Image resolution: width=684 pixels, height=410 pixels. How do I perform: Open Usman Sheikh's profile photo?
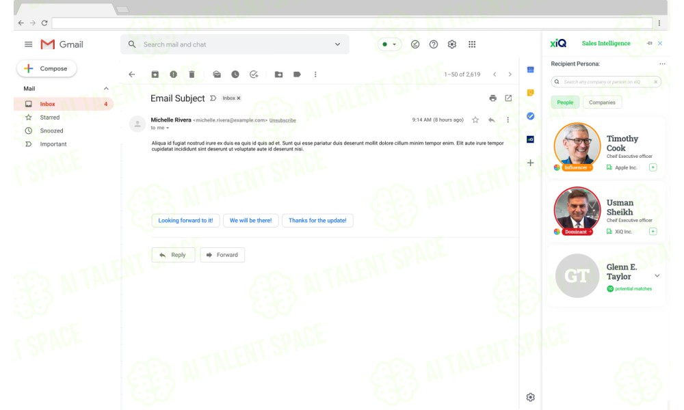pyautogui.click(x=577, y=210)
